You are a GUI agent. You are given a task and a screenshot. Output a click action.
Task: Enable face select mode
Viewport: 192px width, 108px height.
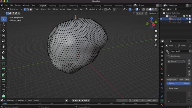pos(31,9)
